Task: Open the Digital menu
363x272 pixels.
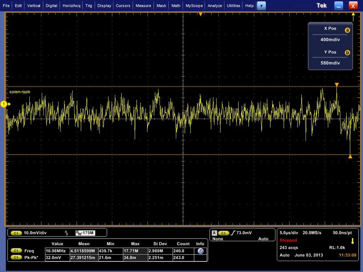Action: coord(51,5)
